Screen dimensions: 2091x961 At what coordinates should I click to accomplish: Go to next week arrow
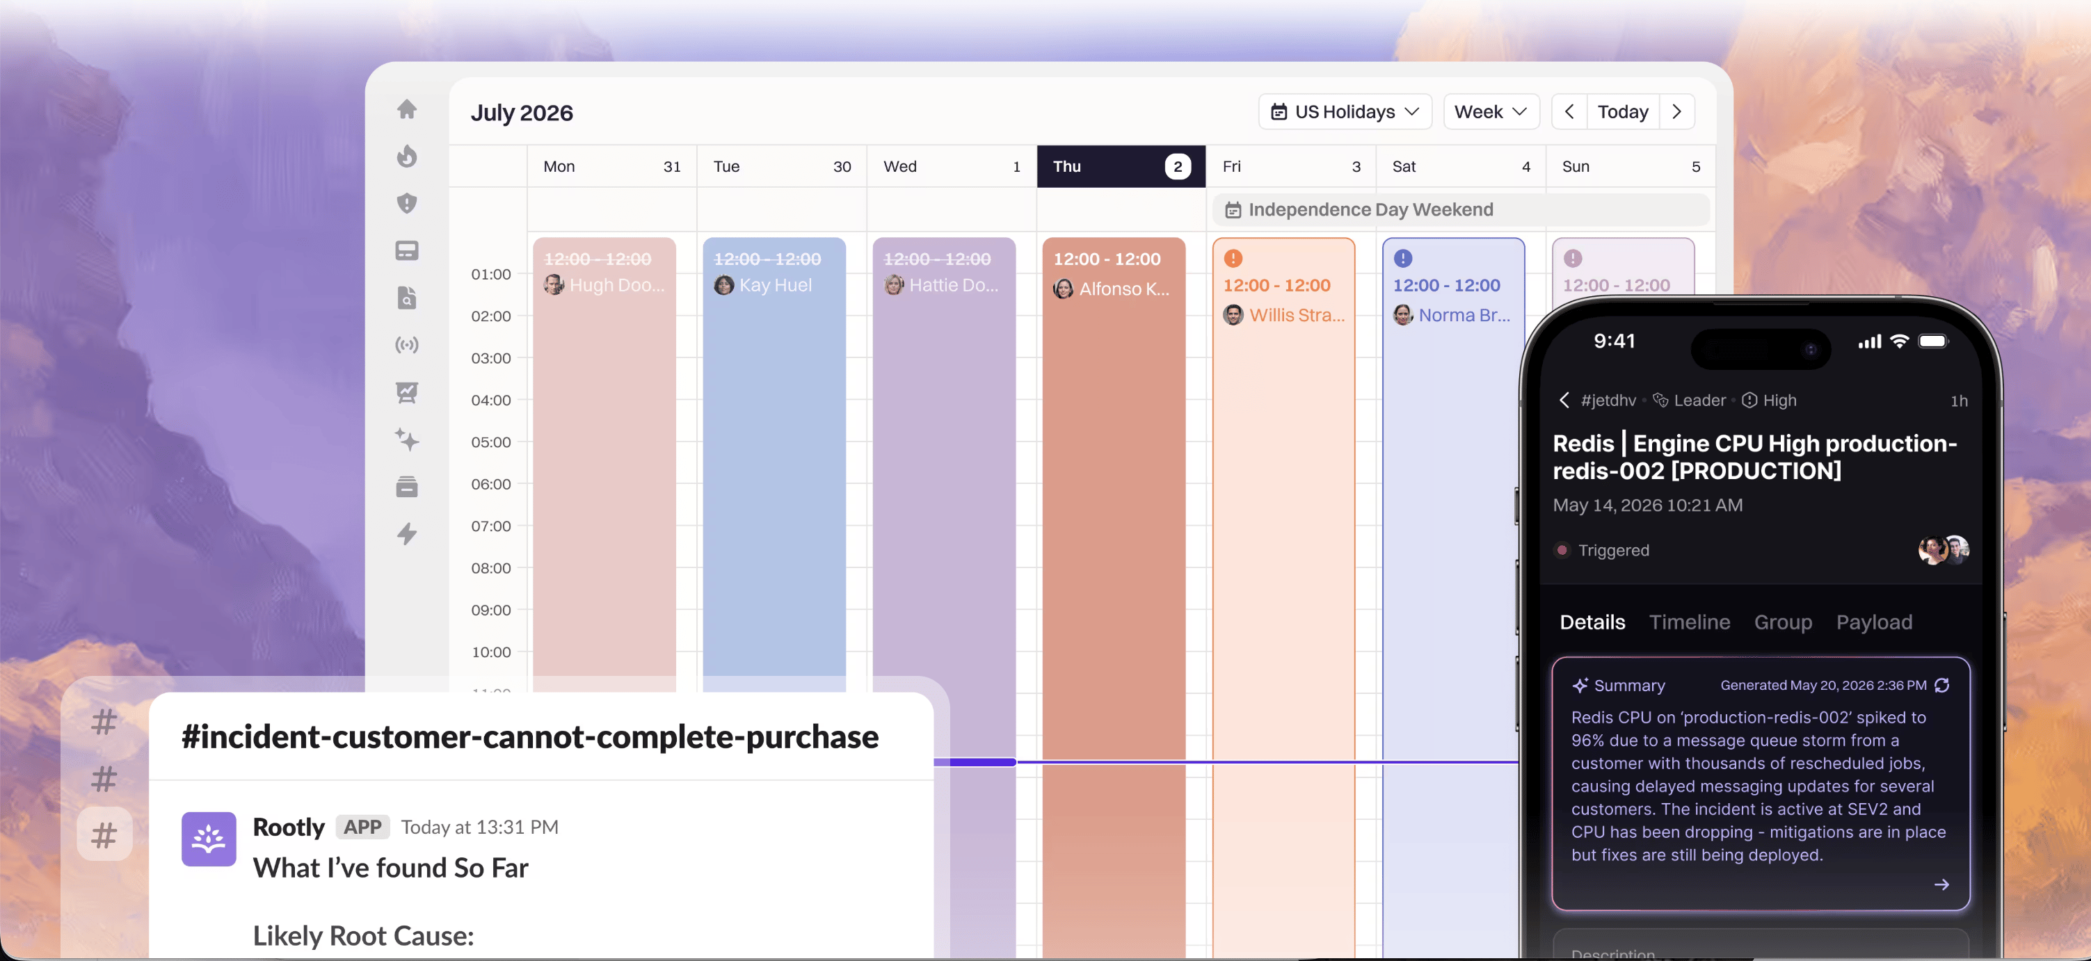(1677, 112)
